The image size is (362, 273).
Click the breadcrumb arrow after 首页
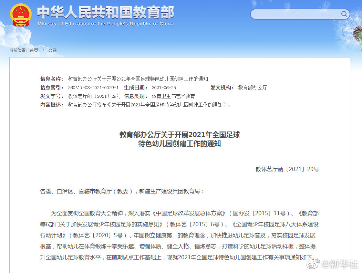point(43,50)
